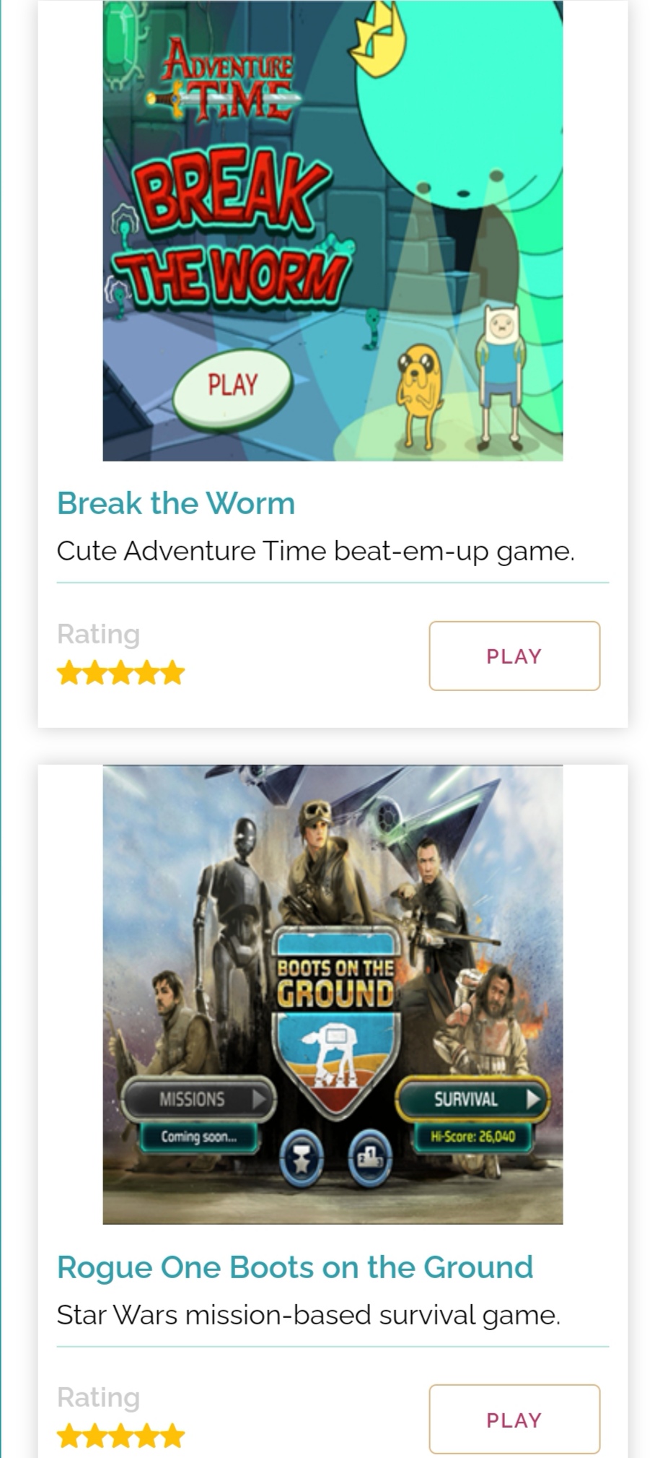This screenshot has height=1458, width=655.
Task: Click the Rogue One game thumbnail image
Action: tap(333, 994)
